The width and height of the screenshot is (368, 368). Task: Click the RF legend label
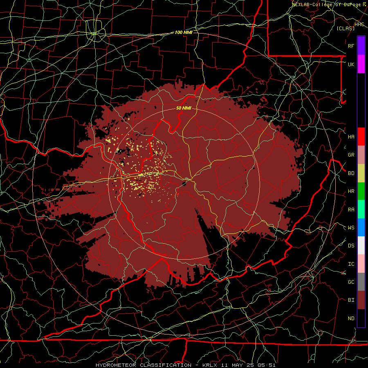(351, 46)
